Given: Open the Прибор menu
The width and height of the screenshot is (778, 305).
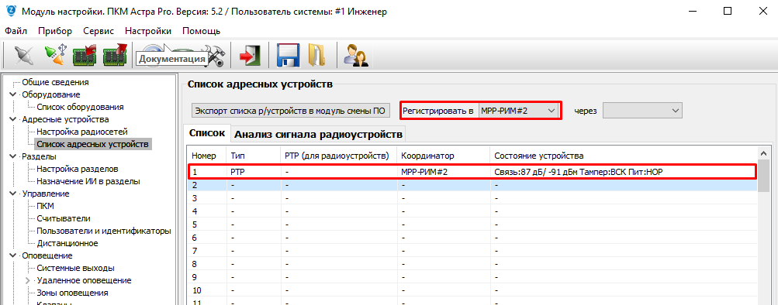Looking at the screenshot, I should 55,31.
